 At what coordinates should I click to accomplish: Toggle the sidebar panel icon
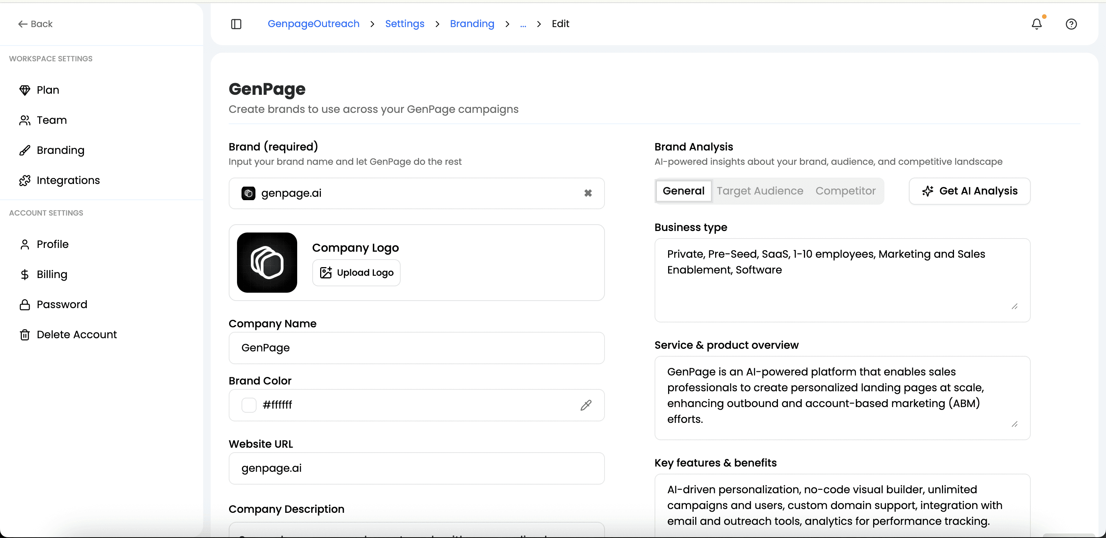point(236,24)
